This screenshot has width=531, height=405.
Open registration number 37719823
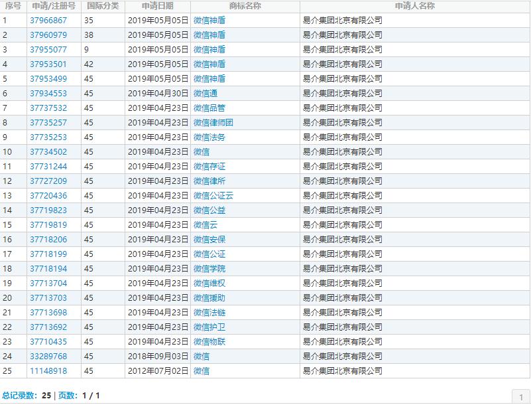coord(48,210)
